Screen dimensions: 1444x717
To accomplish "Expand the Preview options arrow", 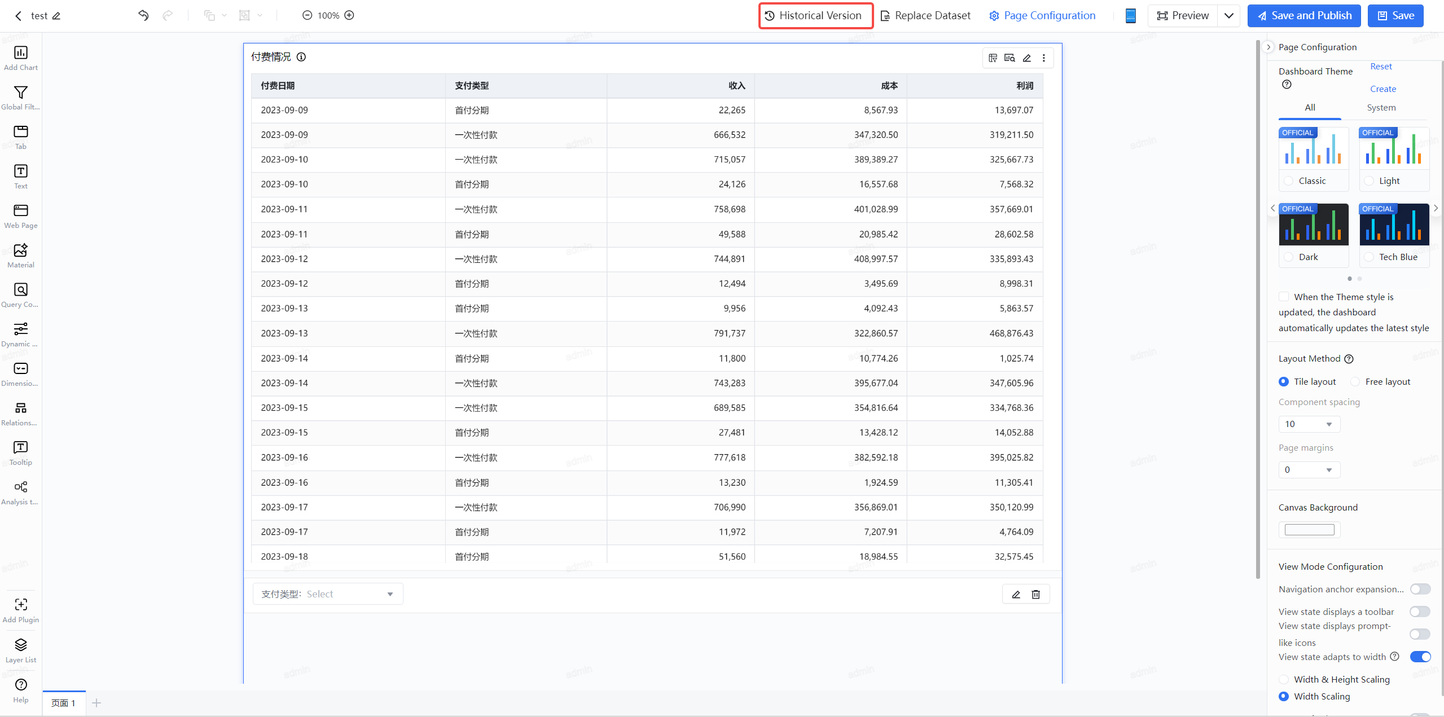I will pos(1228,16).
